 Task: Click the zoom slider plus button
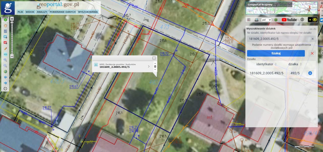(12, 19)
